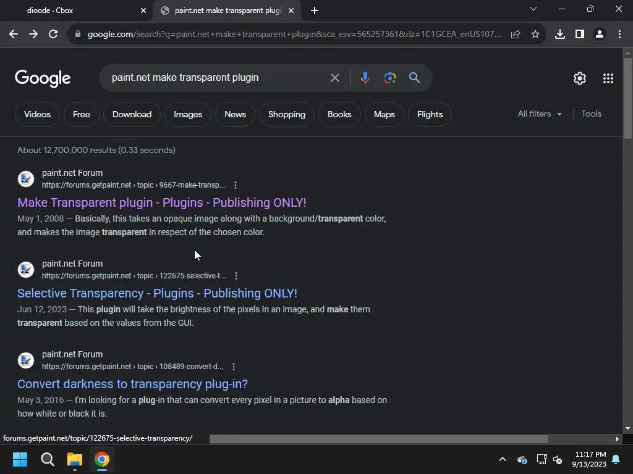Click in the Google search input field
This screenshot has width=633, height=474.
pyautogui.click(x=218, y=78)
